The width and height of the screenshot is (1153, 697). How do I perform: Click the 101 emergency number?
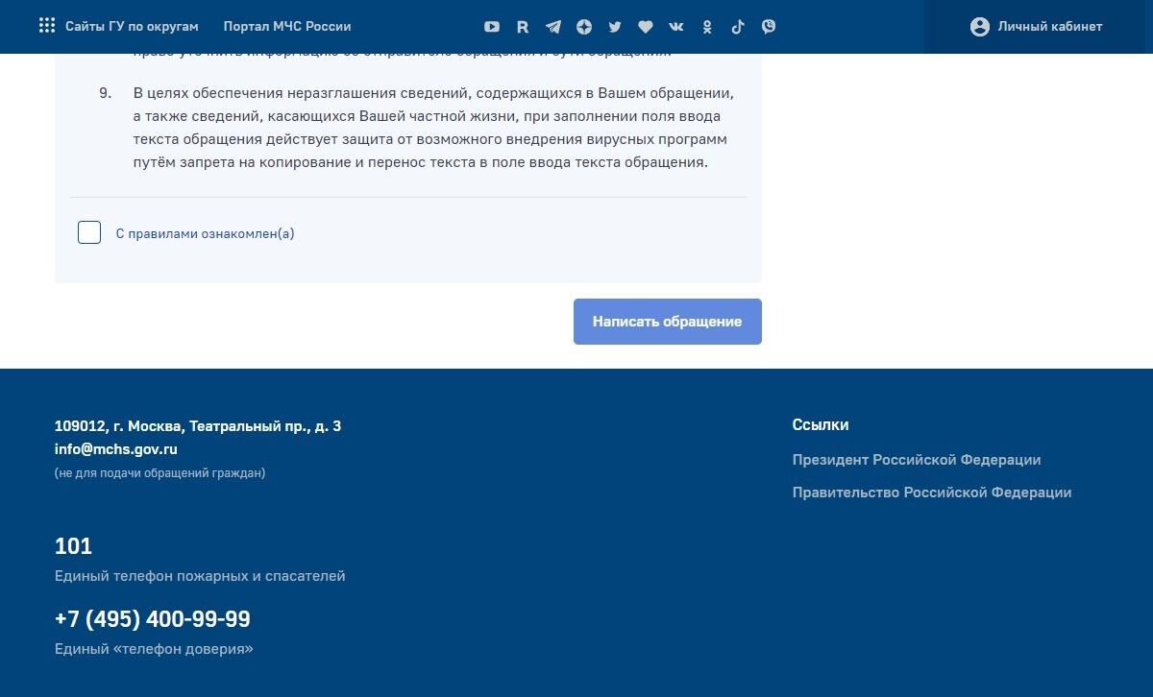point(73,546)
